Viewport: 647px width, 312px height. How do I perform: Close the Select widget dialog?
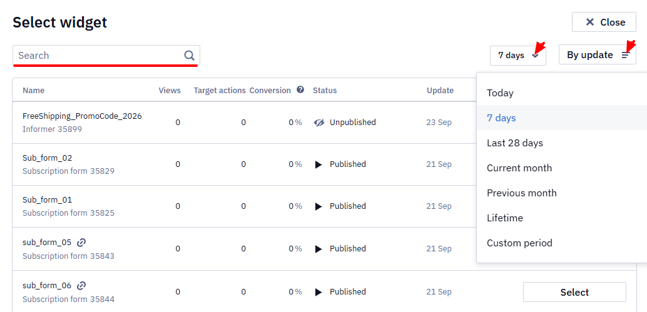pyautogui.click(x=604, y=22)
